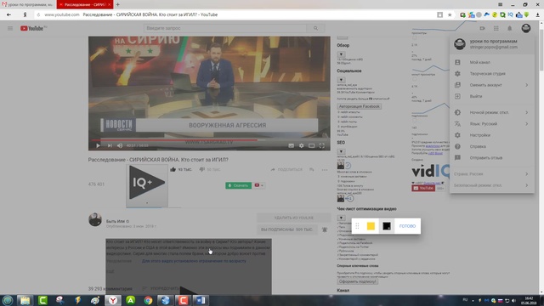Click the search magnifier button
544x306 pixels.
point(315,28)
